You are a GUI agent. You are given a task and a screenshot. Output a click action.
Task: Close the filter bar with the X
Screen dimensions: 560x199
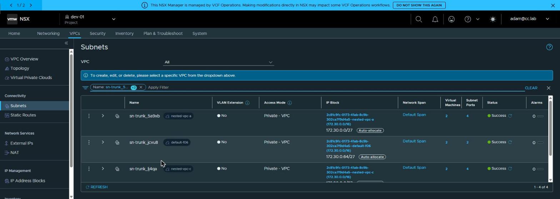(x=549, y=88)
